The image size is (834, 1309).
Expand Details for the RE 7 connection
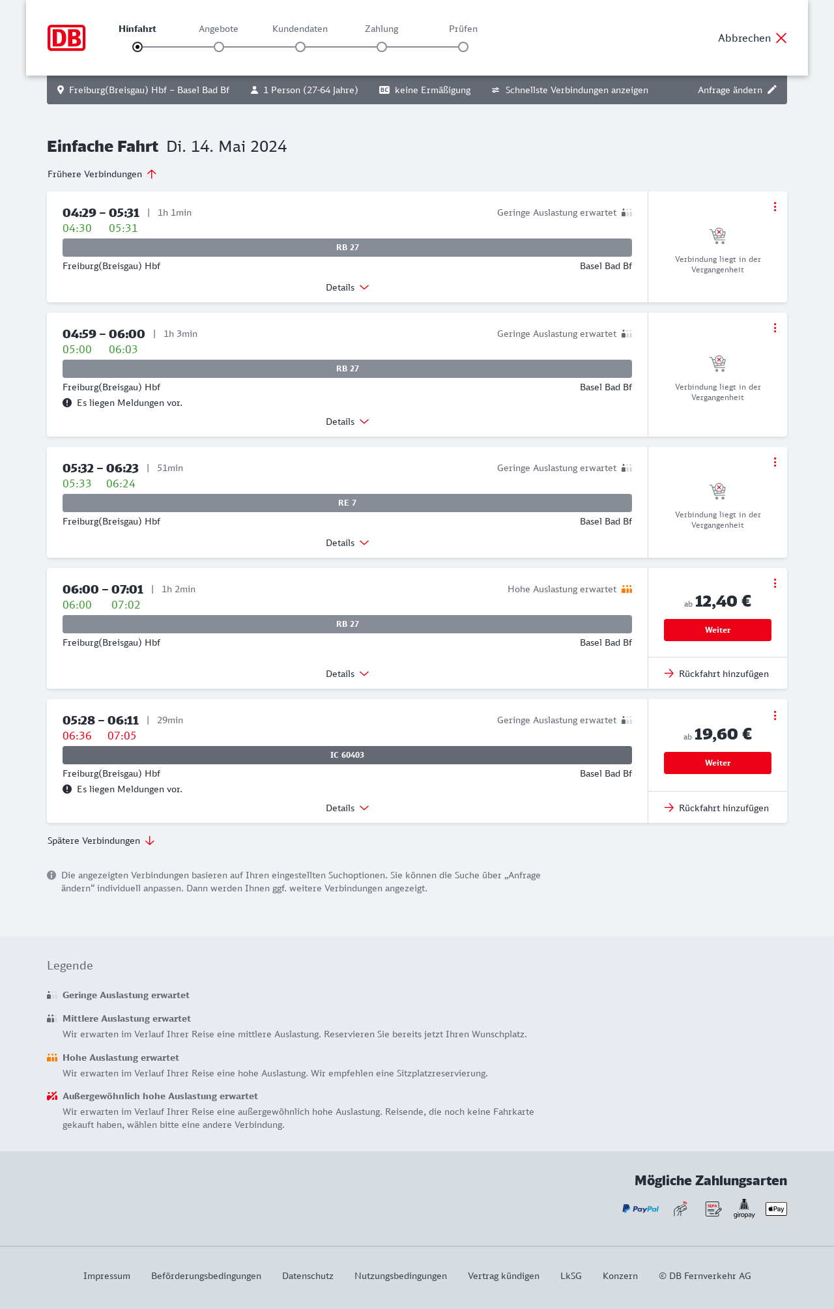pyautogui.click(x=347, y=543)
